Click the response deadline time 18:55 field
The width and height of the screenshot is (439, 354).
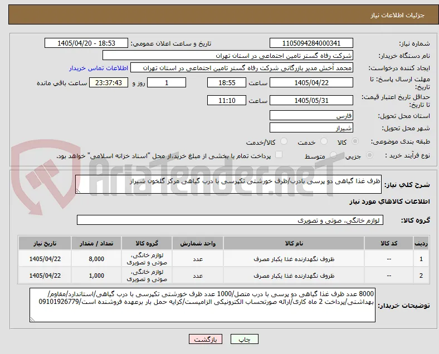(227, 82)
